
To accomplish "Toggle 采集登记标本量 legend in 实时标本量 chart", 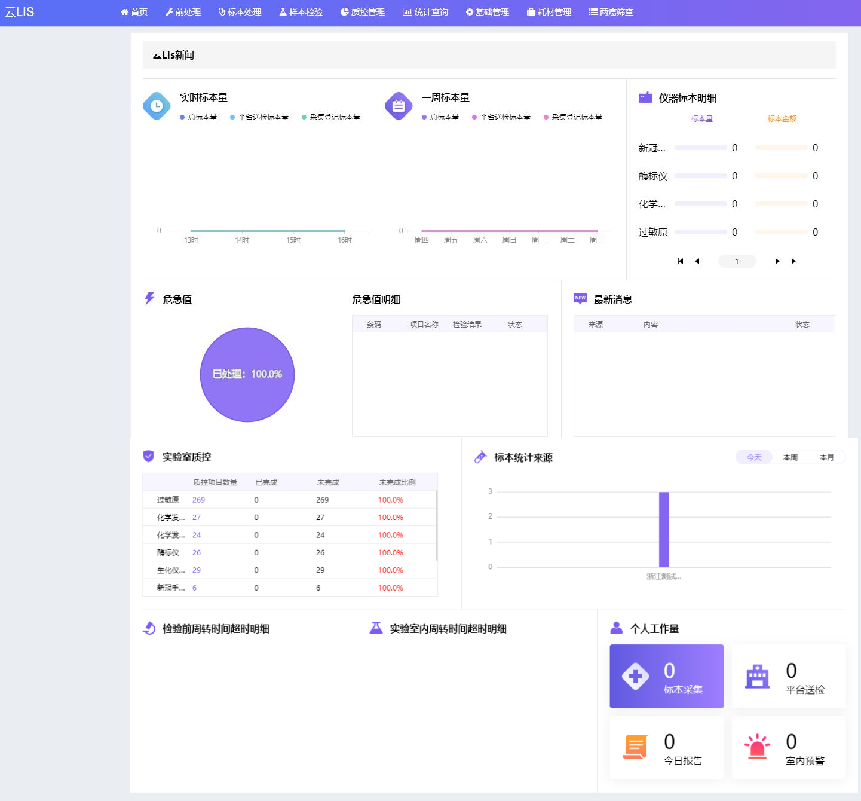I will point(331,117).
